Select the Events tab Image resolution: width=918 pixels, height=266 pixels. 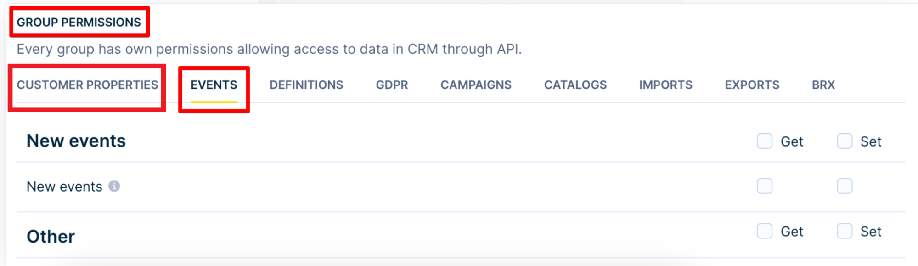214,85
